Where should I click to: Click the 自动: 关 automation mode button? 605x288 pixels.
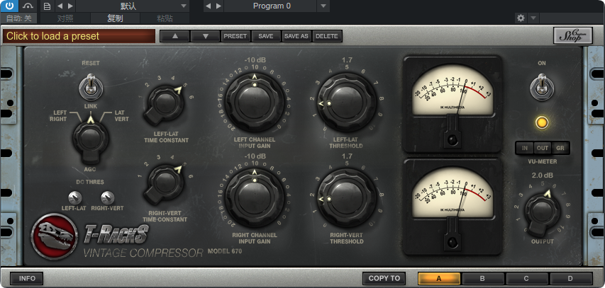(18, 18)
